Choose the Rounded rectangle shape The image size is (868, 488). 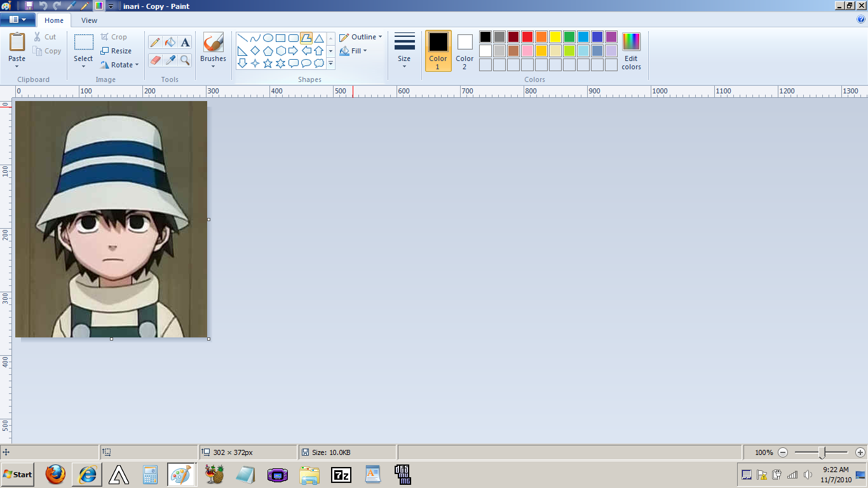click(293, 38)
